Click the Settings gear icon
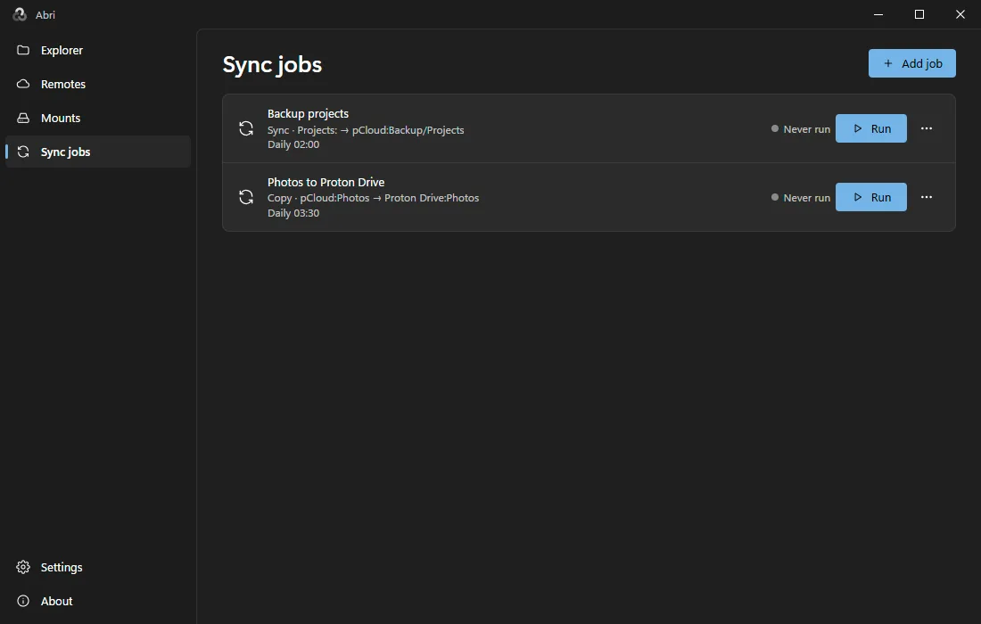Image resolution: width=981 pixels, height=624 pixels. click(x=23, y=567)
